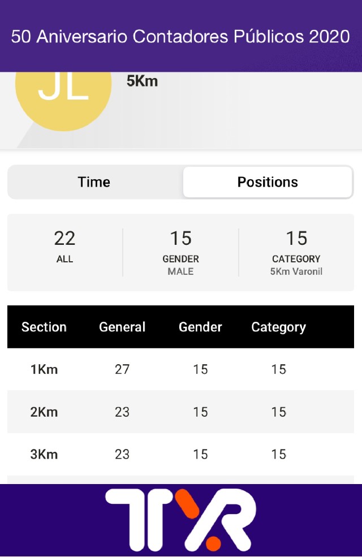Tap General position 27 in 1Km row

pyautogui.click(x=122, y=369)
